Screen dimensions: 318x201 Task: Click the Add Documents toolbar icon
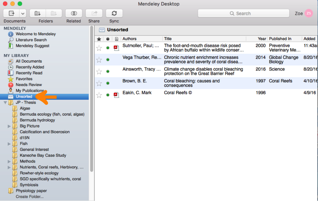tap(11, 13)
